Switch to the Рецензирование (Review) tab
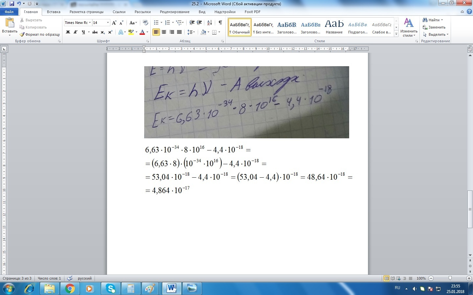This screenshot has width=473, height=295. pos(175,12)
